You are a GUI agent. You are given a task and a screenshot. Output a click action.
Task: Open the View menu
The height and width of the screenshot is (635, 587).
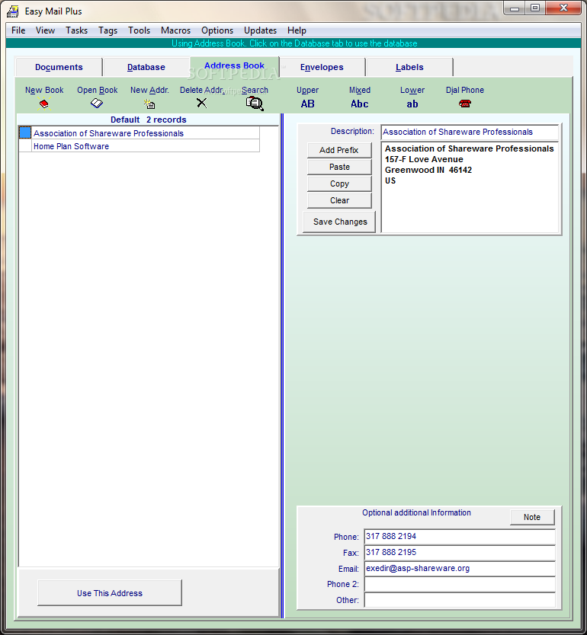point(45,30)
